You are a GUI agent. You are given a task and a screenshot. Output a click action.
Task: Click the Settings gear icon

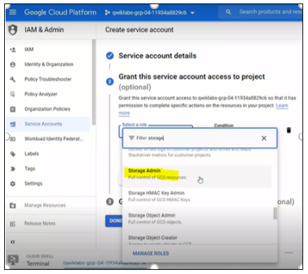(x=12, y=184)
